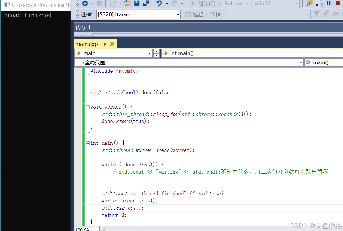Stop debugging with the red square icon

(338, 3)
